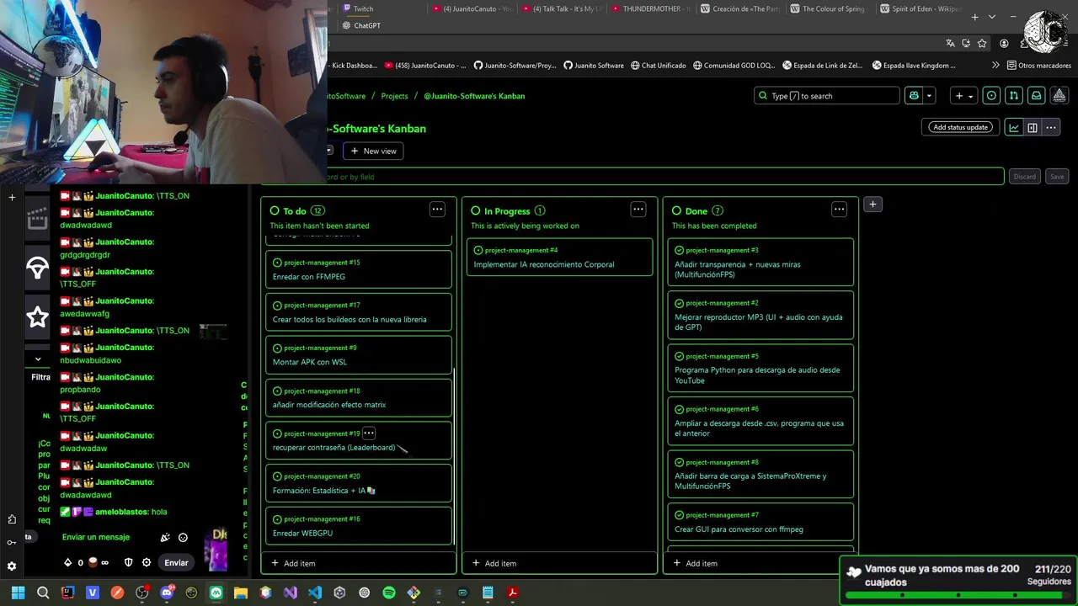
Task: Click Add status update button
Action: pos(960,127)
